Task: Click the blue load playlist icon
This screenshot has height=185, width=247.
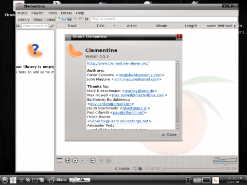Action: (64, 19)
